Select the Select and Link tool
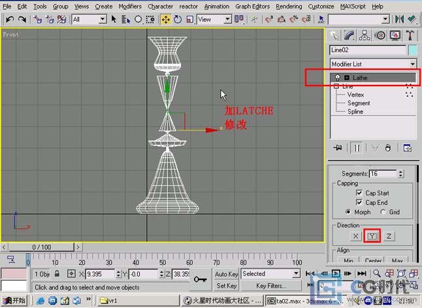 point(37,20)
